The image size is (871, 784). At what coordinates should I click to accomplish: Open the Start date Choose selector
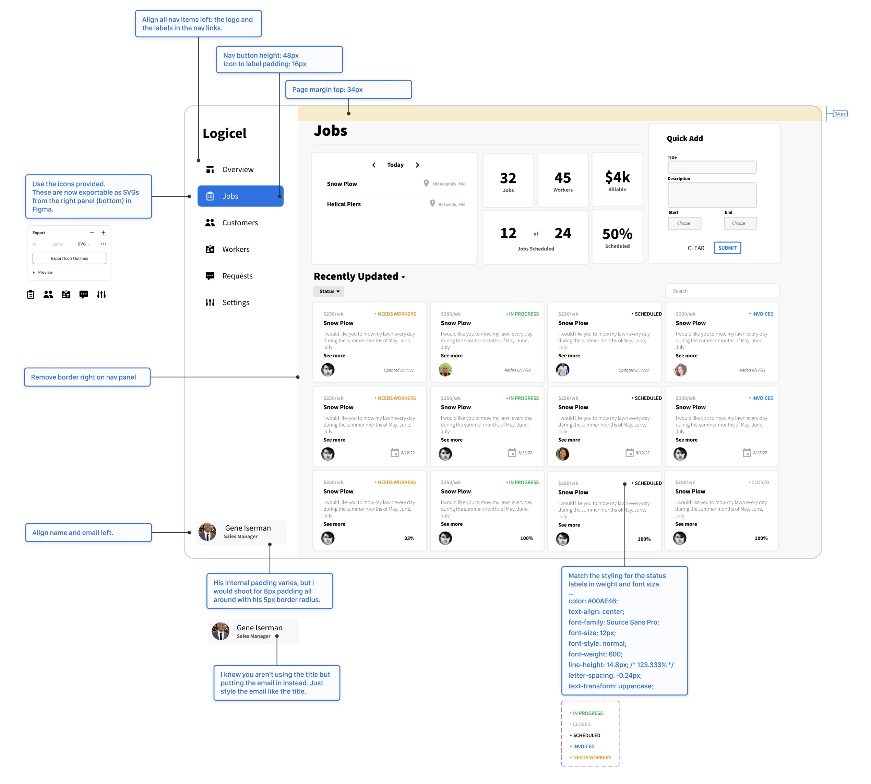[x=684, y=223]
